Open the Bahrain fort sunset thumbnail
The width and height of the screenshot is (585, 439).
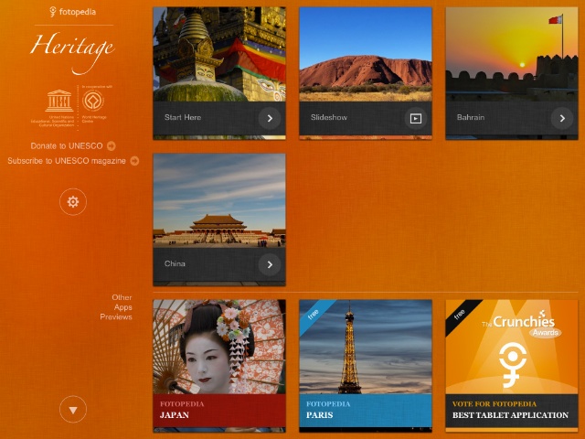pos(512,54)
